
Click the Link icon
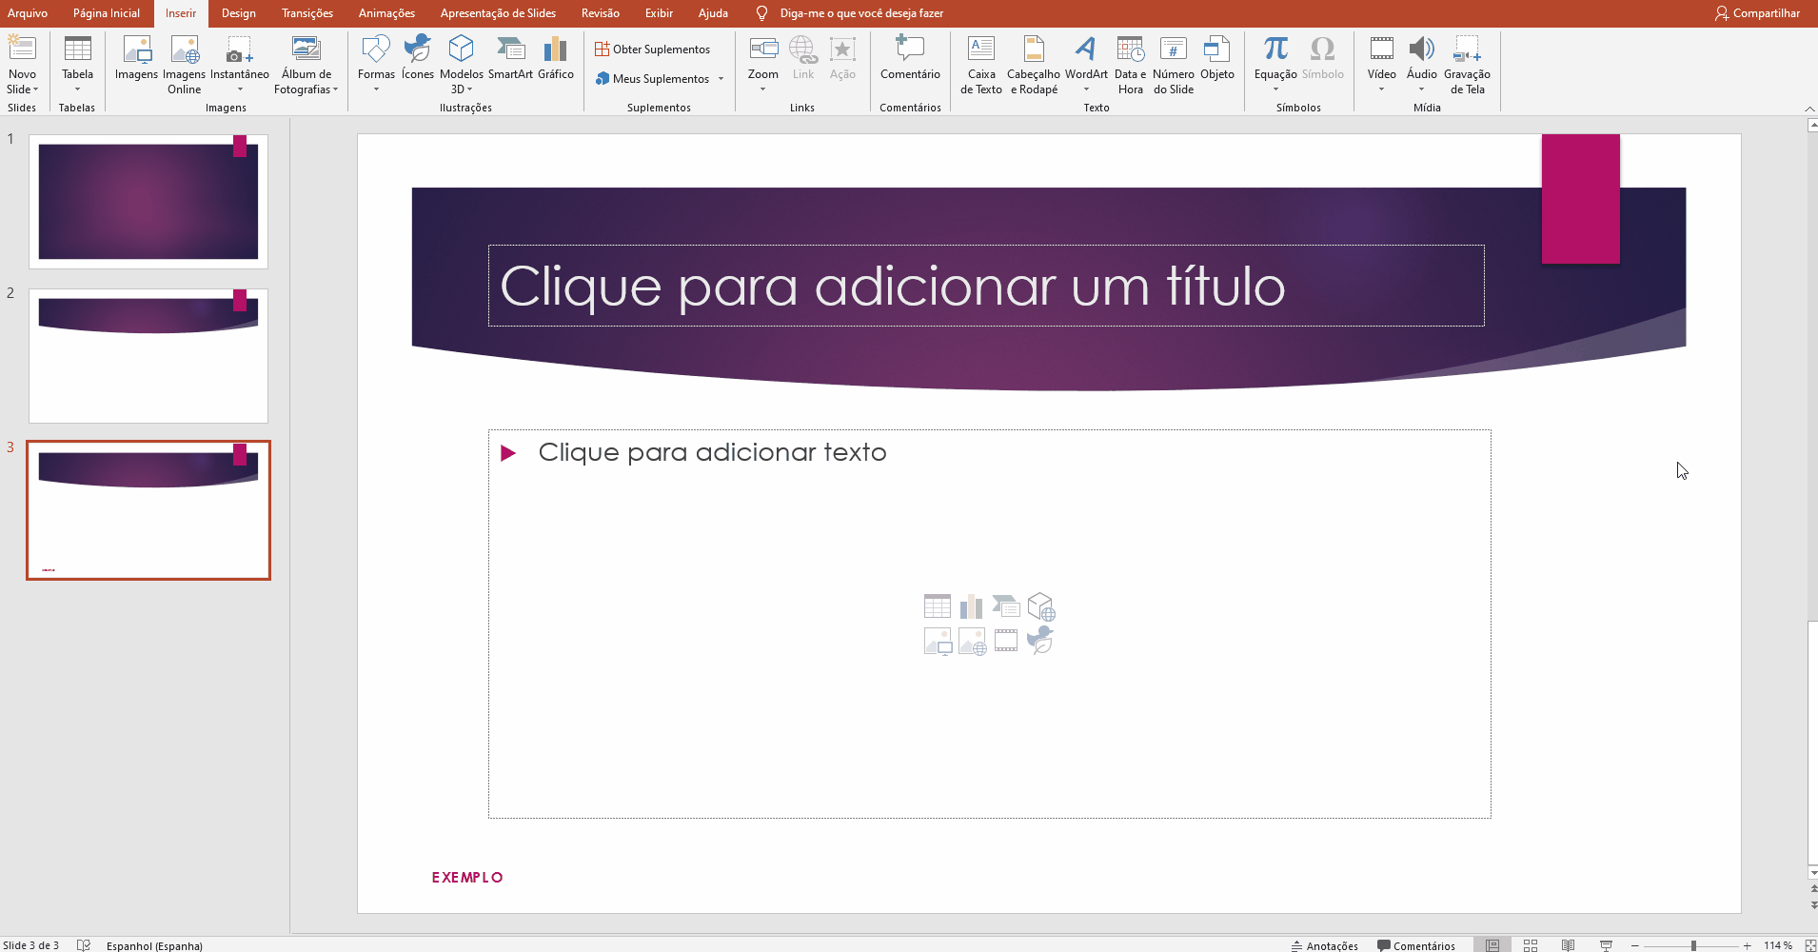[x=803, y=49]
